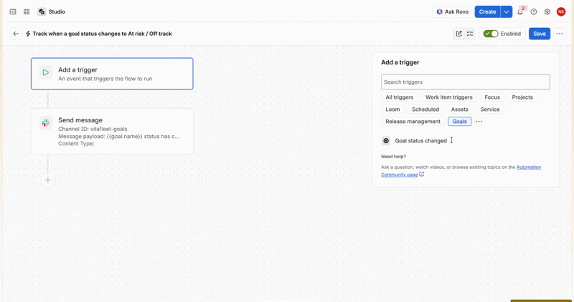The width and height of the screenshot is (574, 302).
Task: Open the checklist audit log icon
Action: click(470, 34)
